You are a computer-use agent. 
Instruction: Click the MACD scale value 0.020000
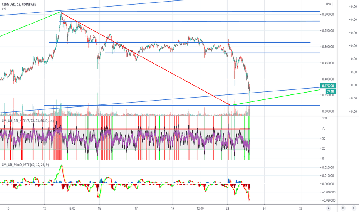328,168
